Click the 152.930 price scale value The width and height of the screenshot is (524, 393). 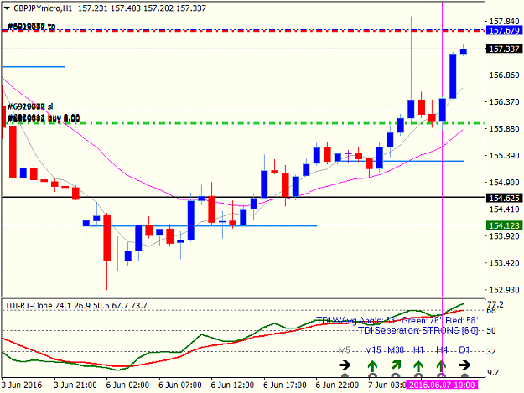pos(504,290)
